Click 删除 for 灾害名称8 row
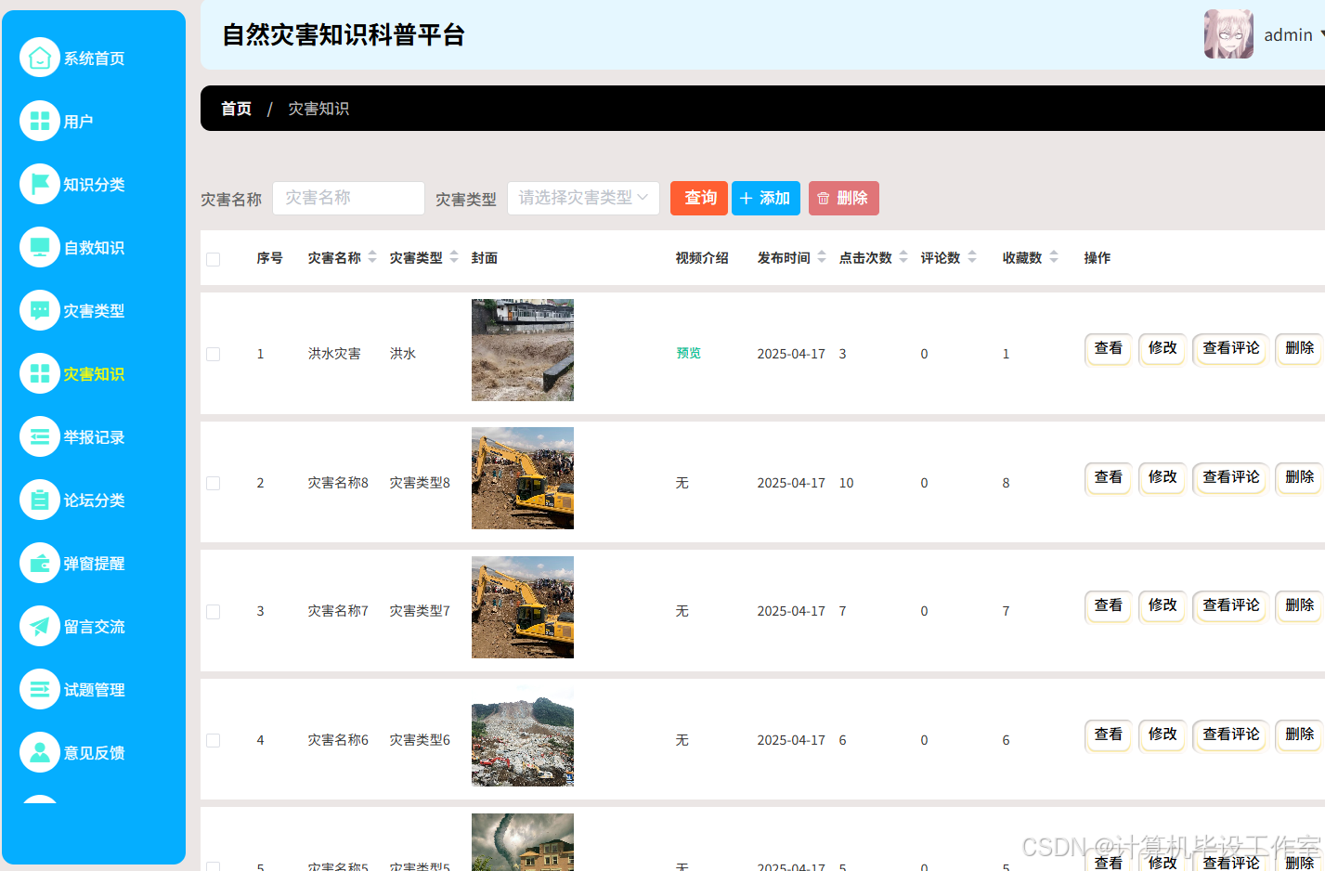The height and width of the screenshot is (871, 1325). pyautogui.click(x=1299, y=477)
